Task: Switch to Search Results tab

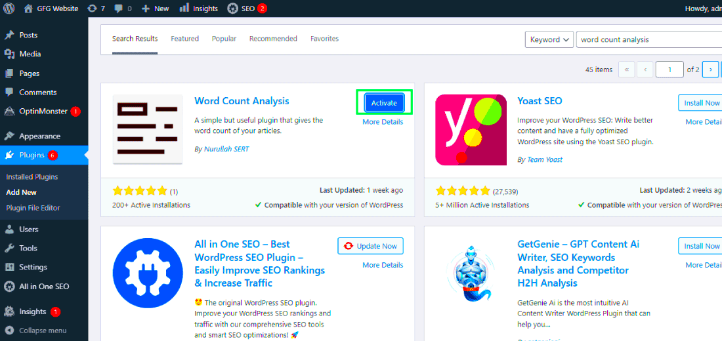Action: click(135, 39)
